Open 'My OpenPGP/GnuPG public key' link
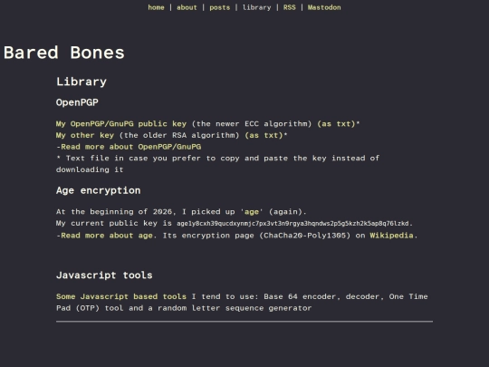 click(121, 124)
